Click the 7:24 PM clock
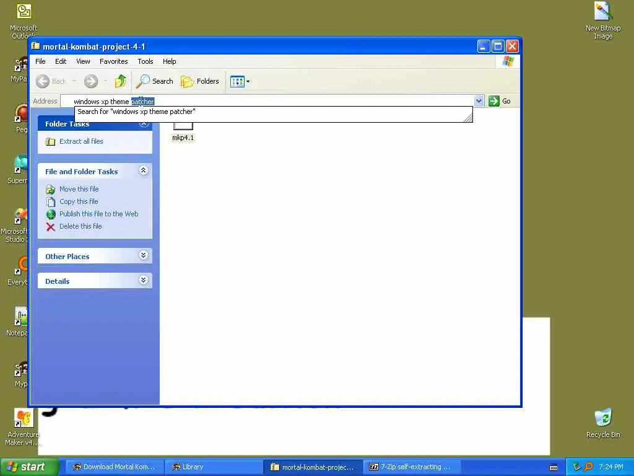 point(611,467)
